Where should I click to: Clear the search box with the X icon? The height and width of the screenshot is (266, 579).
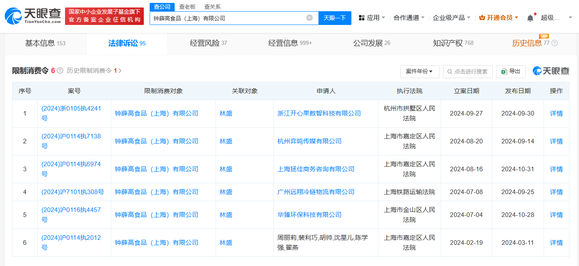pos(309,18)
